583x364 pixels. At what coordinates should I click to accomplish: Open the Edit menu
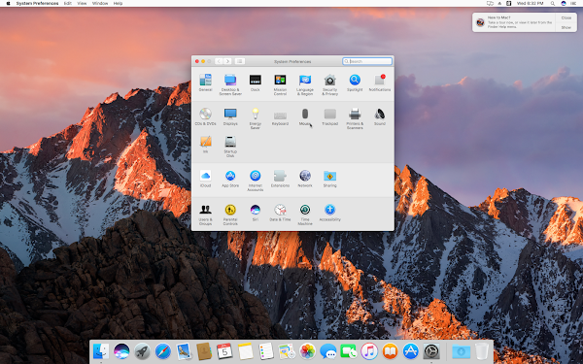pos(68,3)
